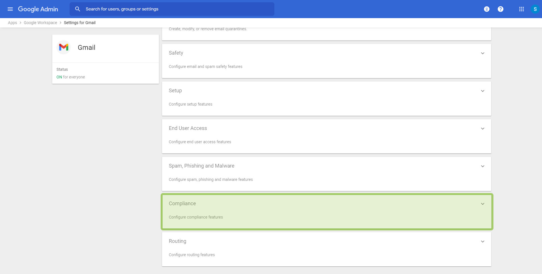542x274 pixels.
Task: Focus the search users, groups or settings field
Action: pyautogui.click(x=172, y=9)
